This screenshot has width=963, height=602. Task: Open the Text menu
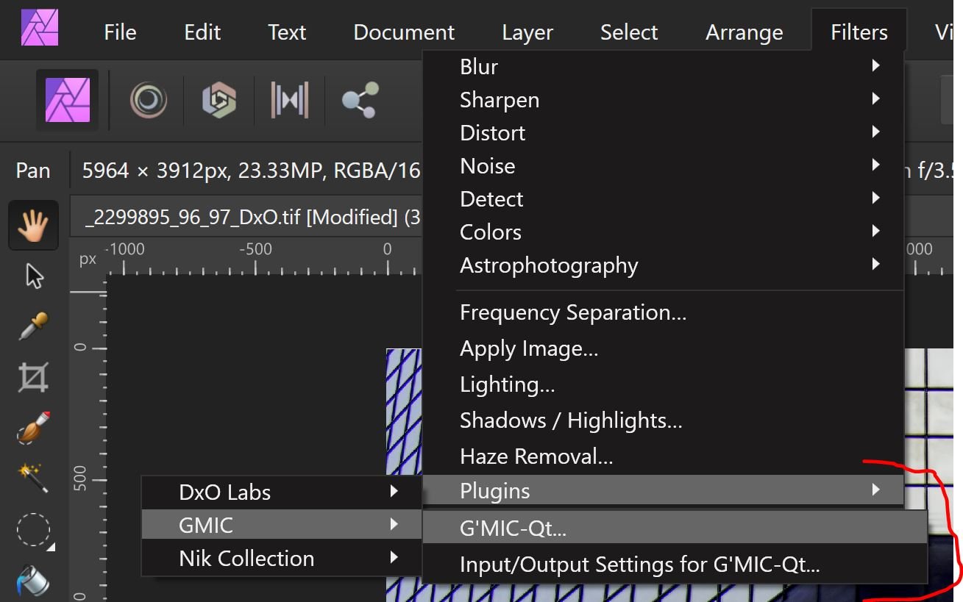287,32
